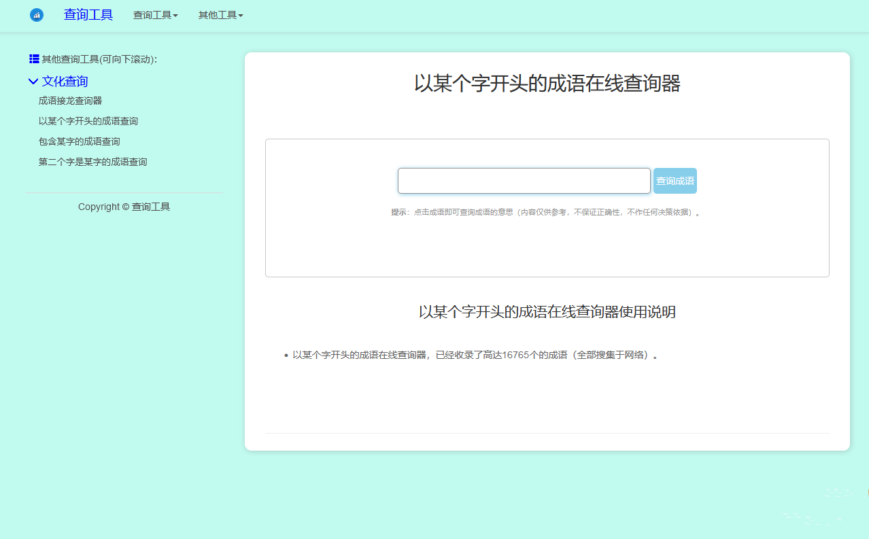Open 成语接龙查询器 link
This screenshot has width=869, height=539.
tap(70, 101)
